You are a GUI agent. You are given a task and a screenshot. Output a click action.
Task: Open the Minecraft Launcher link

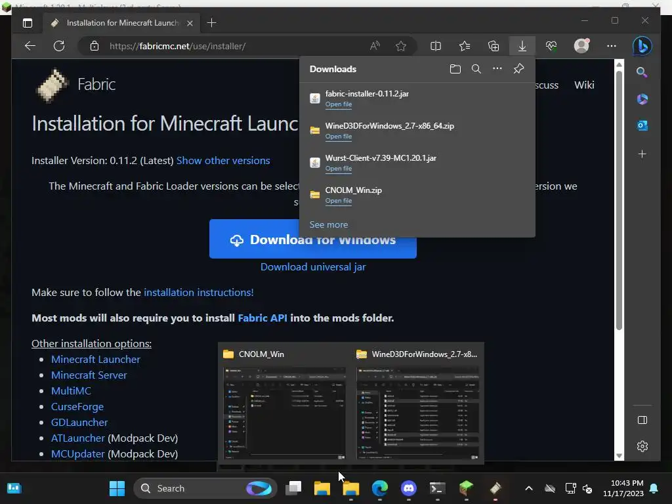tap(96, 360)
